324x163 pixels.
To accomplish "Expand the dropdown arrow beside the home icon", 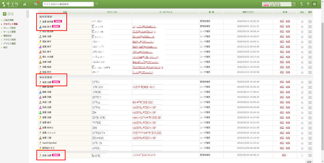I will coord(29,5).
